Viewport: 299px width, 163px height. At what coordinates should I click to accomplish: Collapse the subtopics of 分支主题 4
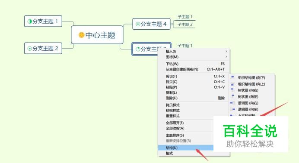(x=172, y=24)
